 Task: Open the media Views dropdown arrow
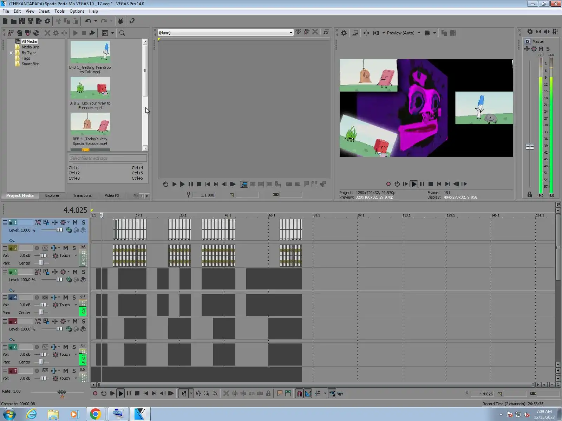113,33
